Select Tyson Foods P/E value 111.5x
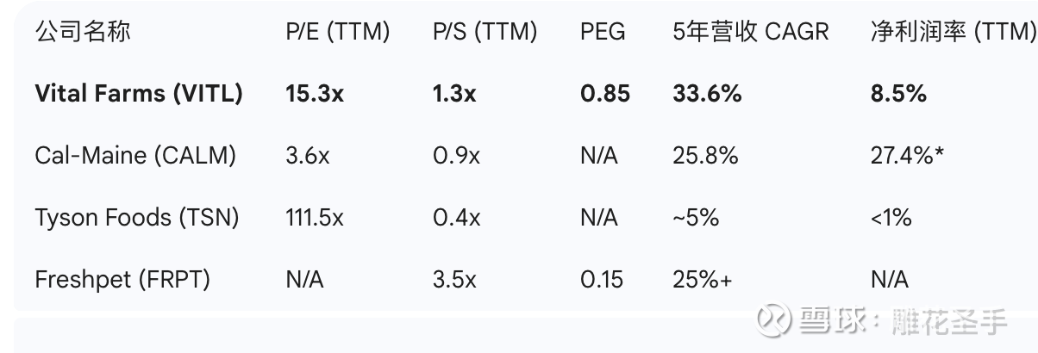The width and height of the screenshot is (1038, 353). click(x=315, y=218)
